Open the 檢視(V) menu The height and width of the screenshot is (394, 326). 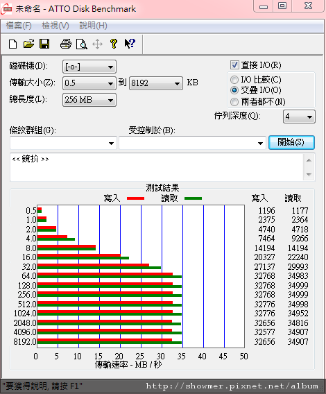click(x=55, y=26)
